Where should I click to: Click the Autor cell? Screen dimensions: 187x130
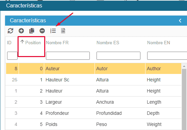pos(120,69)
